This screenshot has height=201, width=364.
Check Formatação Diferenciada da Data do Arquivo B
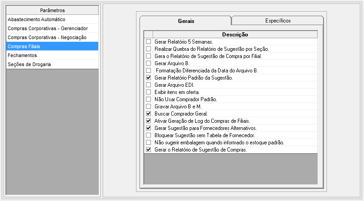[148, 71]
